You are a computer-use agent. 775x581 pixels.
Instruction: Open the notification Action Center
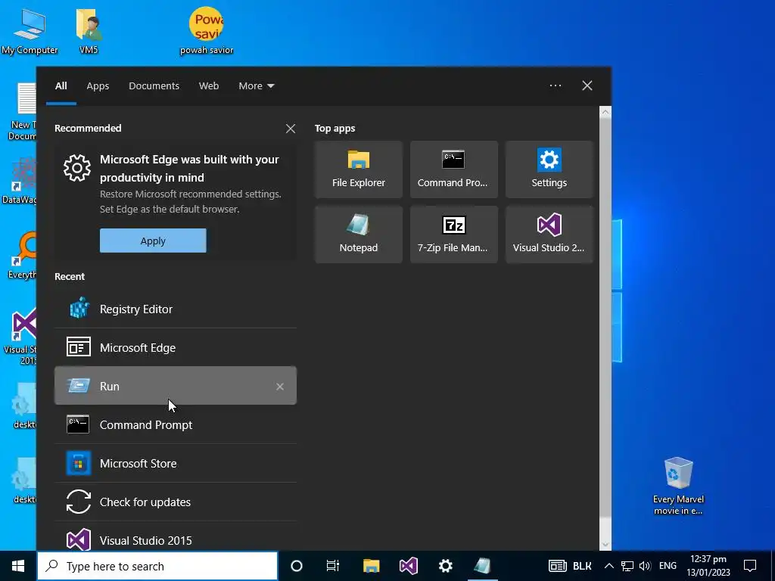tap(750, 566)
